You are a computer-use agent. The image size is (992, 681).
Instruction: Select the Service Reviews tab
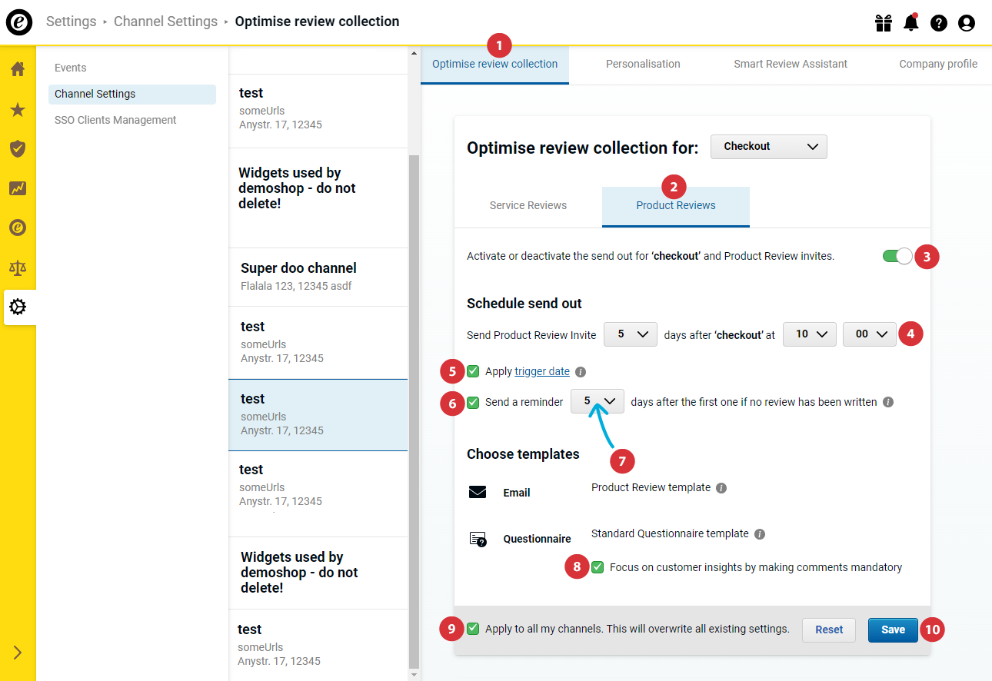click(x=528, y=206)
